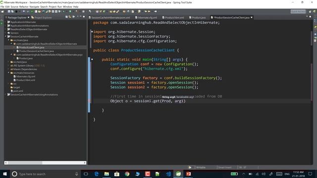Open the Source menu

[14, 6]
